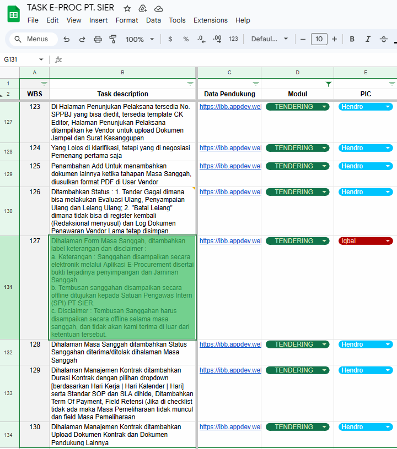The height and width of the screenshot is (449, 397).
Task: Open the Extensions menu
Action: pyautogui.click(x=210, y=20)
